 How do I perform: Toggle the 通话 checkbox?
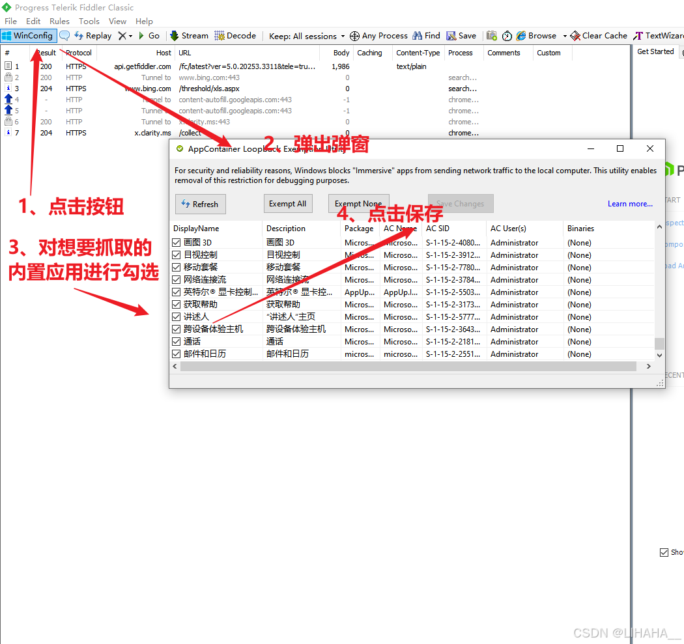[177, 341]
